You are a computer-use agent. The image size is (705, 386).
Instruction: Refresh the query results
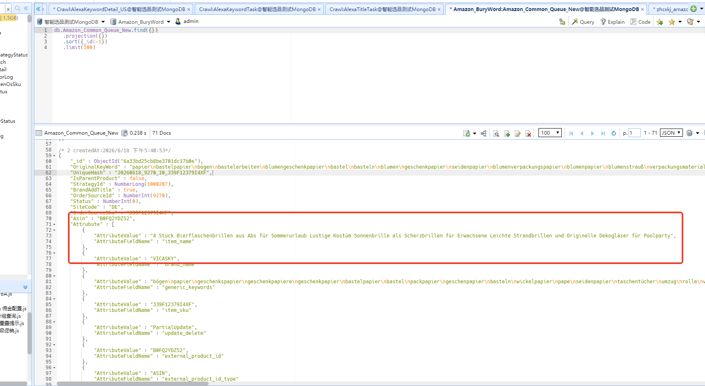point(614,133)
